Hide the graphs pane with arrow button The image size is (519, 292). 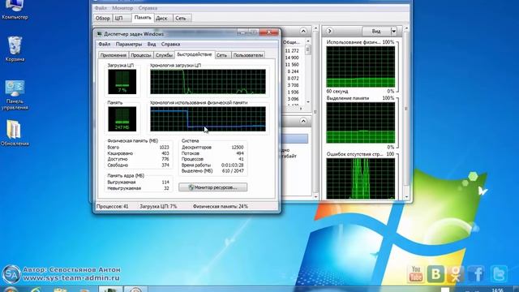pyautogui.click(x=329, y=31)
